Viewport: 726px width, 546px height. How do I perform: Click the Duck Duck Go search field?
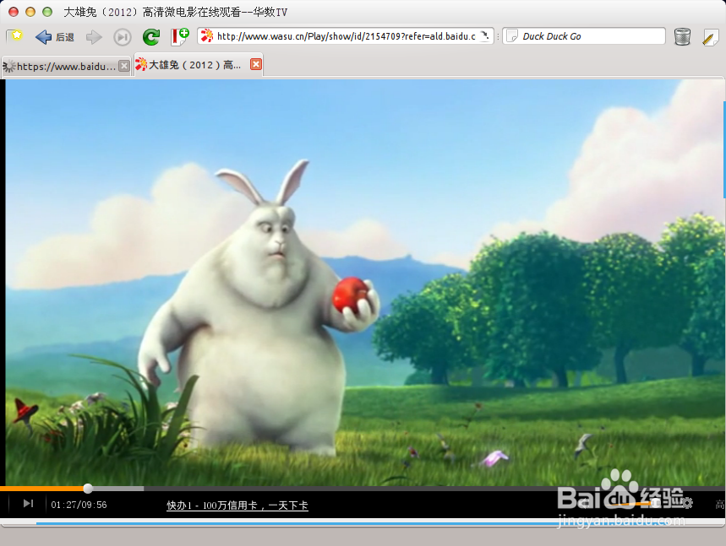click(x=584, y=36)
